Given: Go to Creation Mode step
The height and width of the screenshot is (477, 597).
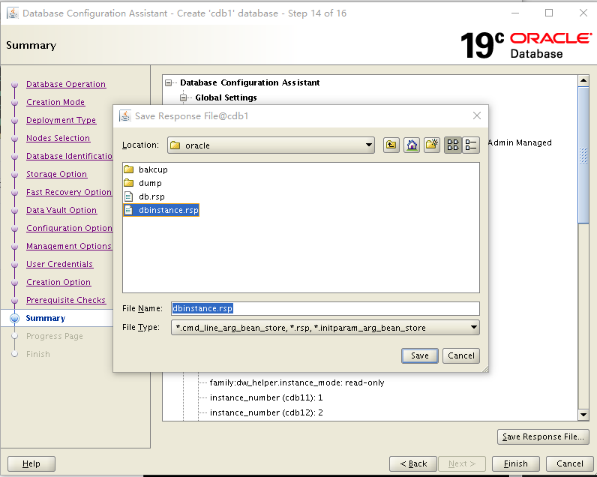Looking at the screenshot, I should pyautogui.click(x=55, y=102).
